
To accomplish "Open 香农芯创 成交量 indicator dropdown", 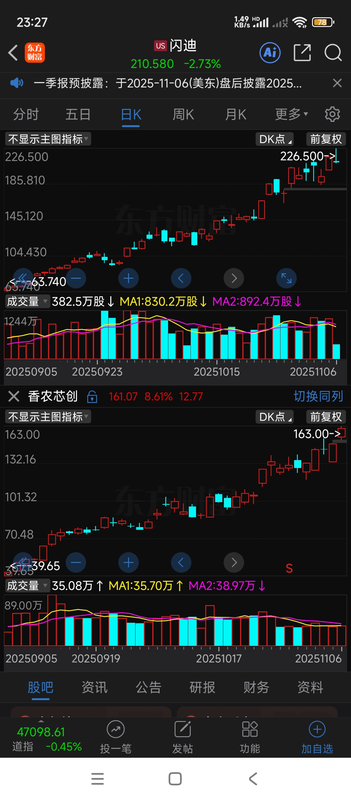I will pos(27,586).
